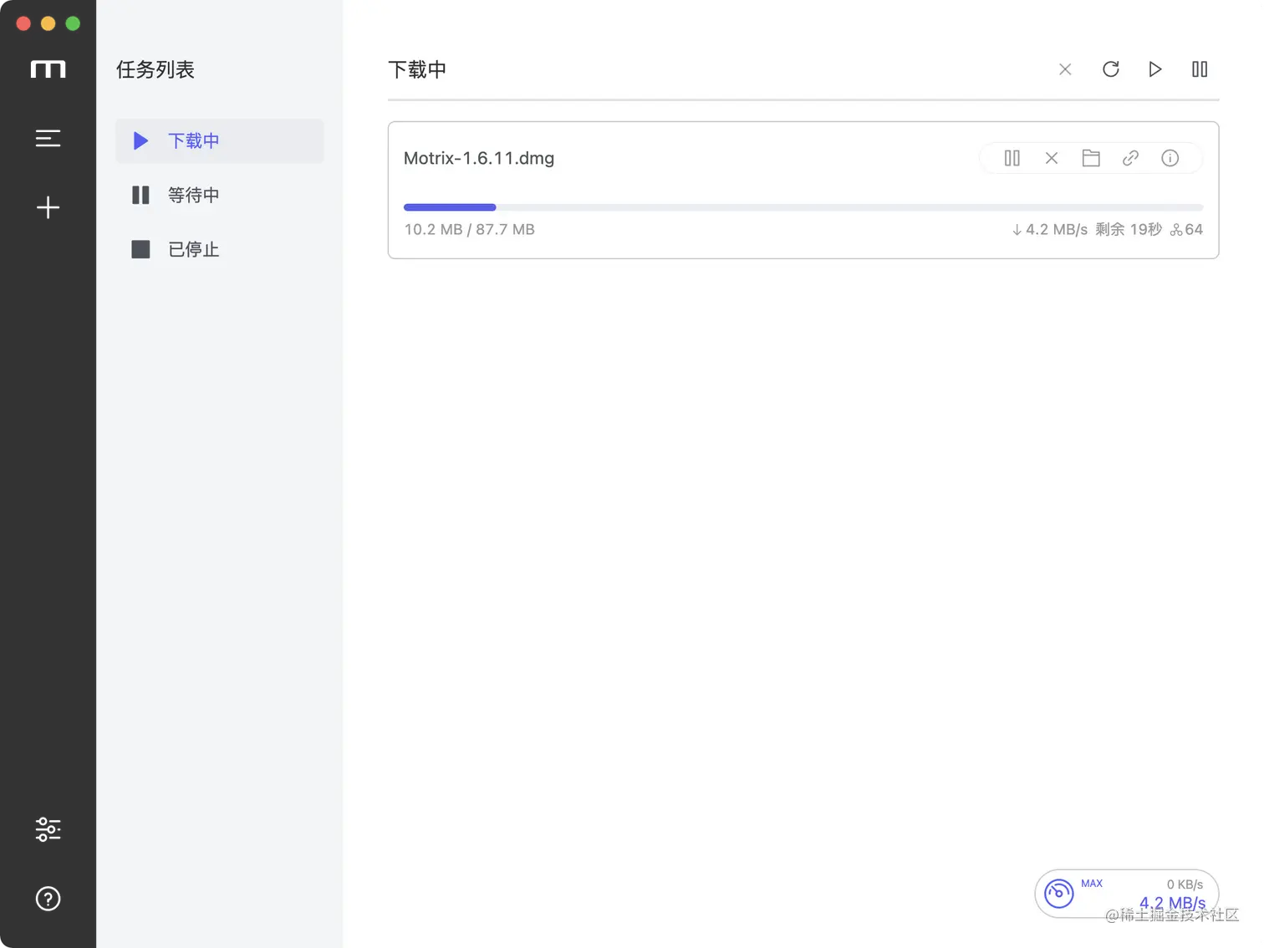Open info for Motrix-1.6.11.dmg task
1264x948 pixels.
click(x=1170, y=158)
